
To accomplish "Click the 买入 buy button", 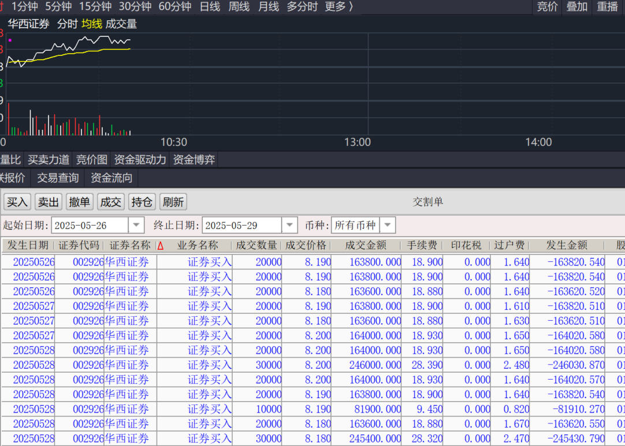I will point(17,202).
